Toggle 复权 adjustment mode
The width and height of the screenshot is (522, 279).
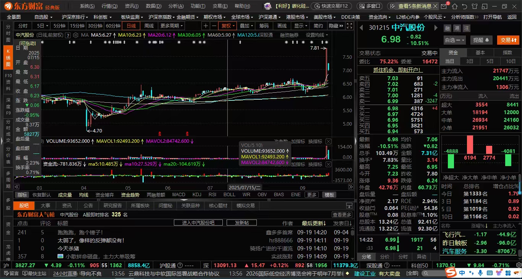228,26
